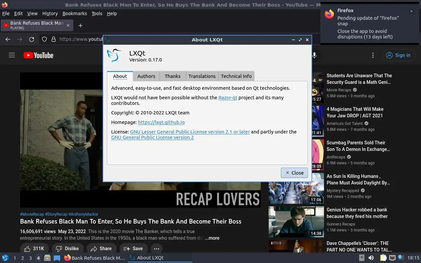Click the #AnthonyMackie hashtag
The width and height of the screenshot is (421, 263).
pyautogui.click(x=83, y=214)
